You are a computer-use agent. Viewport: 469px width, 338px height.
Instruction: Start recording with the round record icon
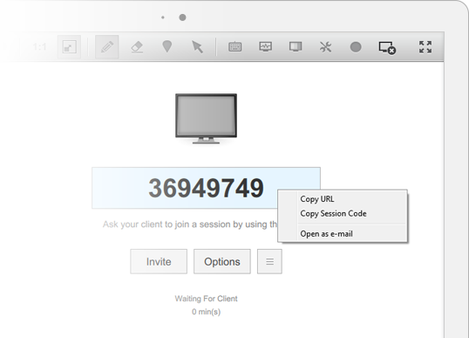point(356,47)
